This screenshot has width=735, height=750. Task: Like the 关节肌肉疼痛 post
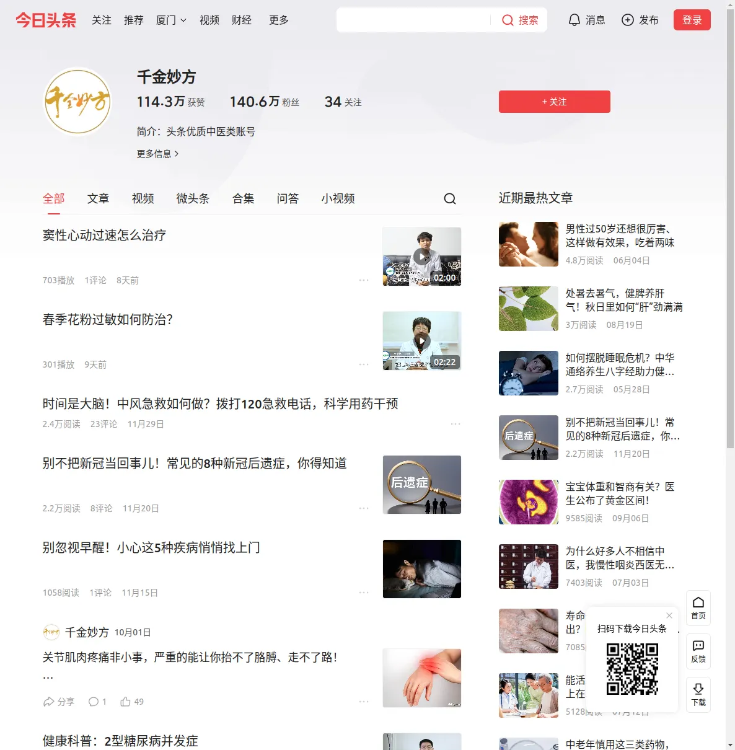point(132,702)
